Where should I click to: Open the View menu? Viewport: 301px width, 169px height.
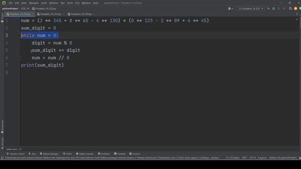point(24,3)
